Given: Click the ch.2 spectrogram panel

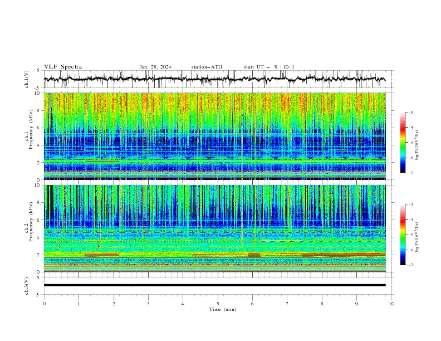Looking at the screenshot, I should (215, 228).
